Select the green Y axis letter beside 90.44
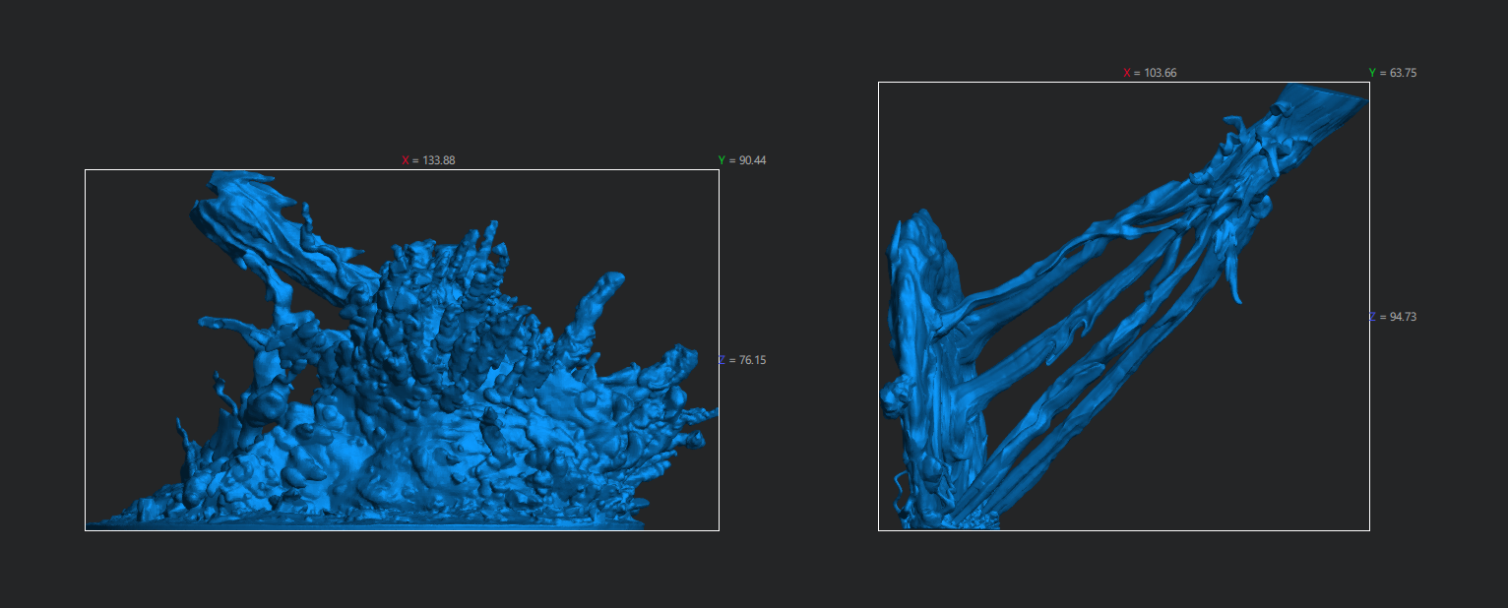This screenshot has height=608, width=1508. [x=722, y=160]
